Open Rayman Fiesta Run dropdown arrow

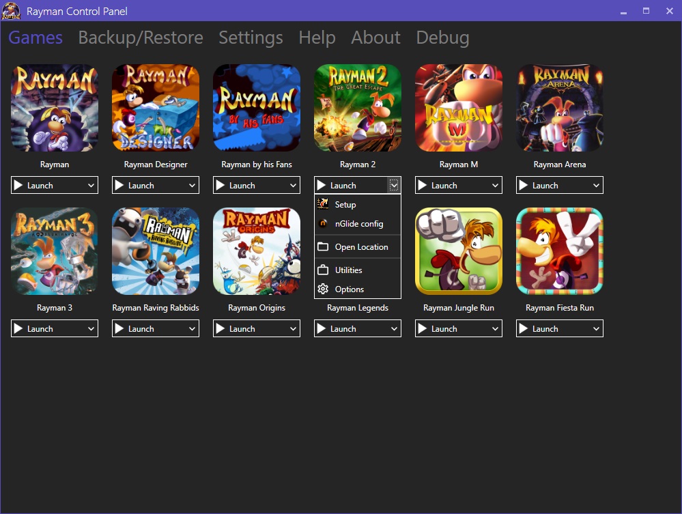pos(596,329)
